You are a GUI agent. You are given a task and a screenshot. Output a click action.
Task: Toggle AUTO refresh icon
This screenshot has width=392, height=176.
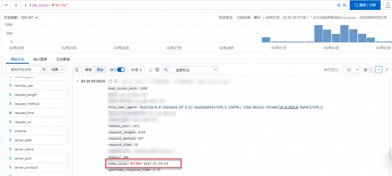click(388, 5)
